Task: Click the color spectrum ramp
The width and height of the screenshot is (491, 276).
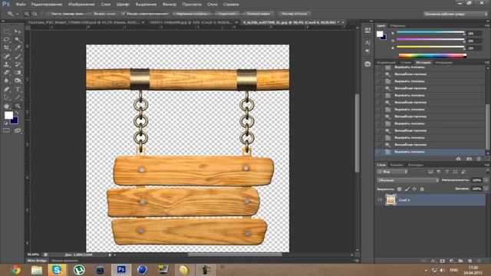Action: (432, 56)
